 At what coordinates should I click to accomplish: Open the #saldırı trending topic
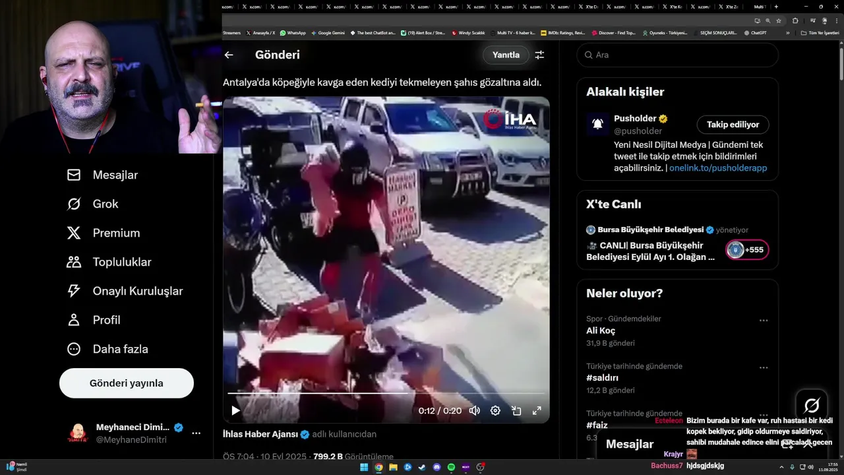tap(602, 378)
